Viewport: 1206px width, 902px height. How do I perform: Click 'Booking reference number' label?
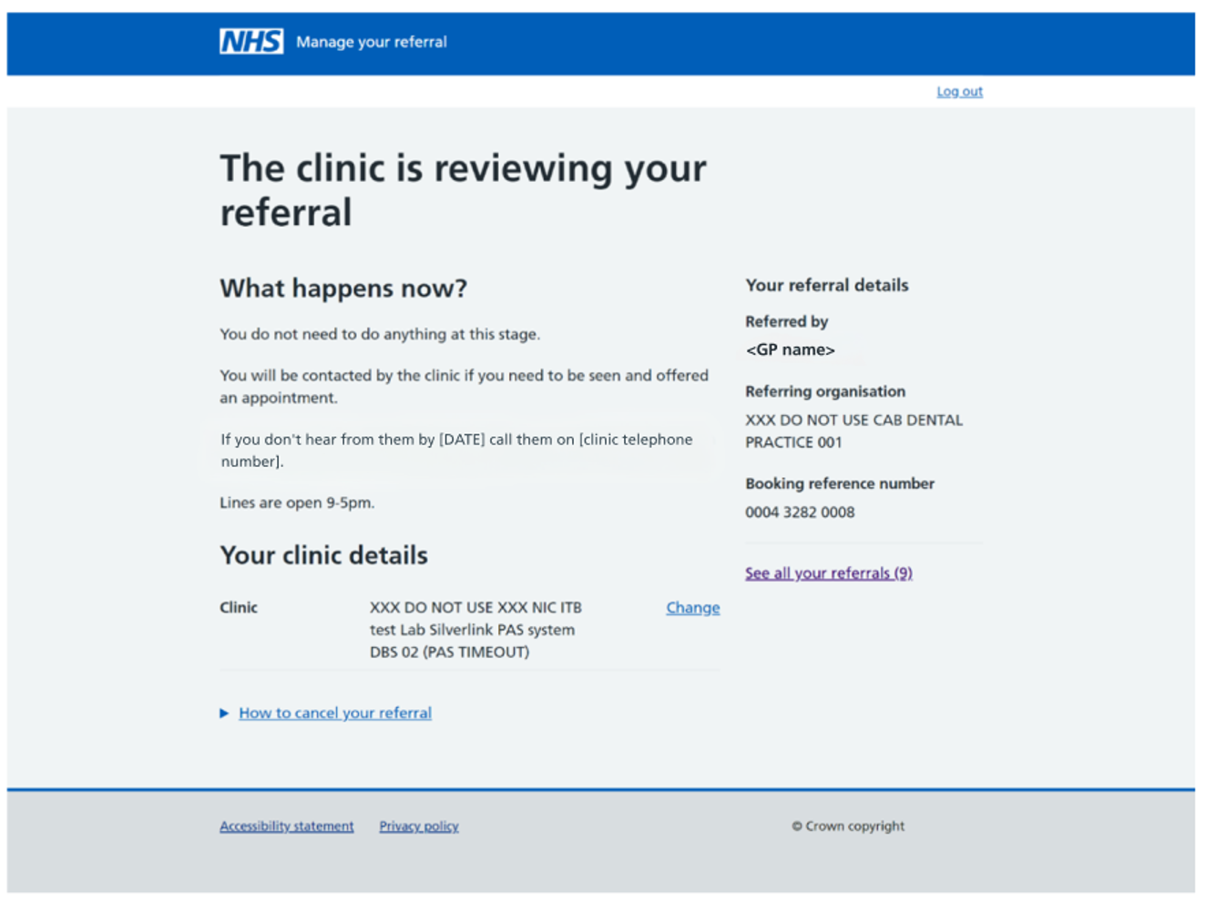click(840, 483)
